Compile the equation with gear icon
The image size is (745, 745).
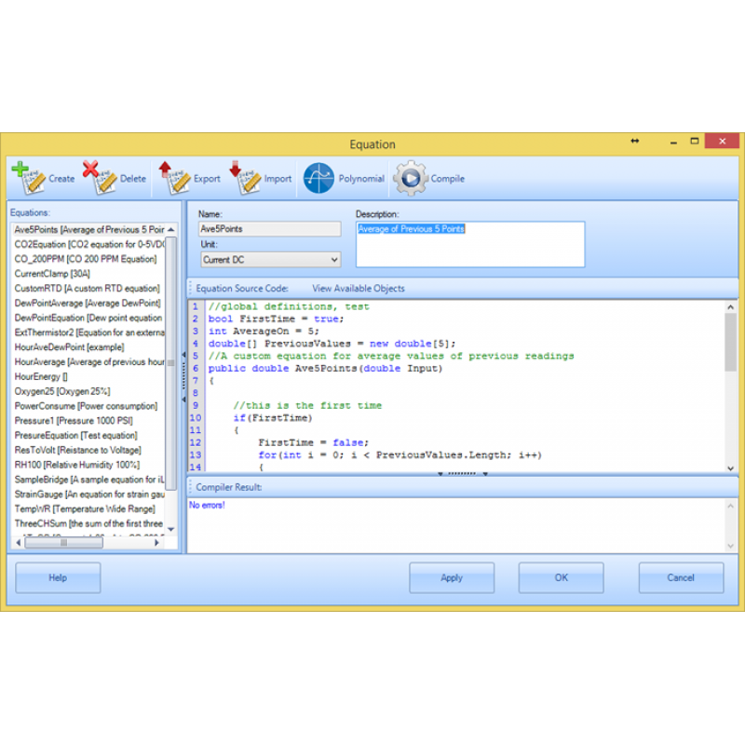pos(410,178)
